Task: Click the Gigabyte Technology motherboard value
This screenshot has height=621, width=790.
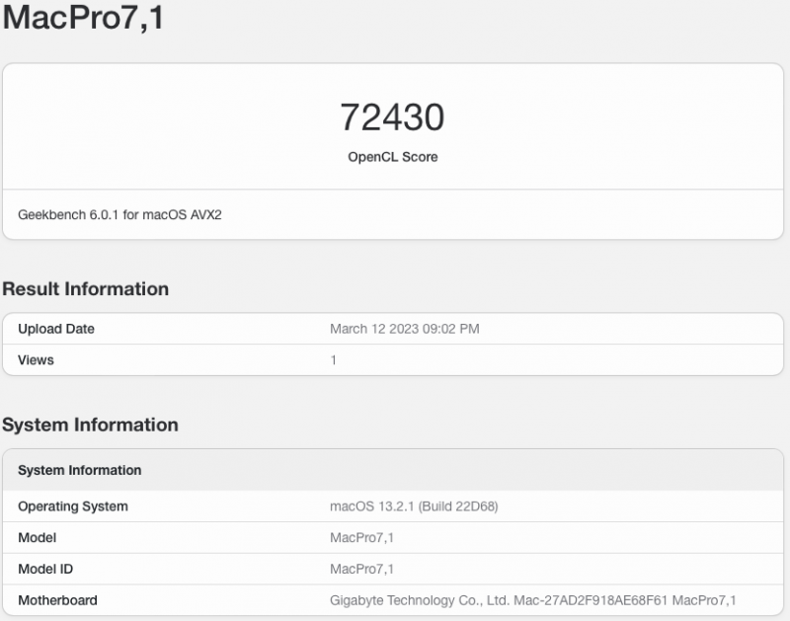Action: tap(530, 599)
